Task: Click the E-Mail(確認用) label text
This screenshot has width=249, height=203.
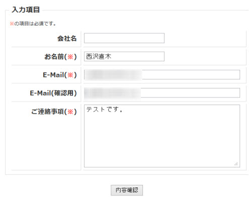Action: (x=53, y=93)
